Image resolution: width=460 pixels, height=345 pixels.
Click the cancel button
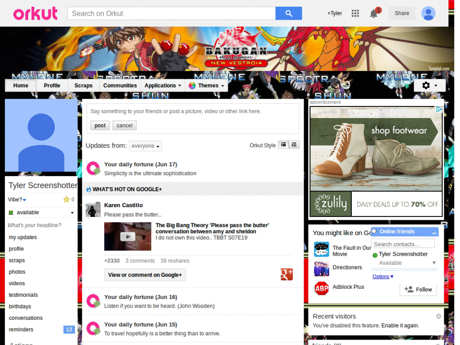tap(124, 125)
